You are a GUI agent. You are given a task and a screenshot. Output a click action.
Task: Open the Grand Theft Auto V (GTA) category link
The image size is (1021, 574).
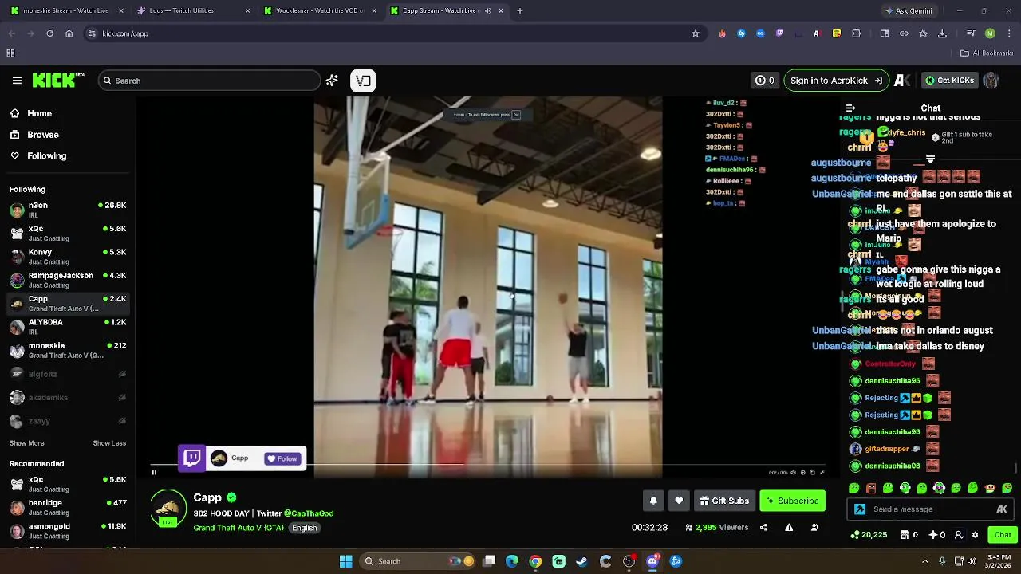pos(238,528)
